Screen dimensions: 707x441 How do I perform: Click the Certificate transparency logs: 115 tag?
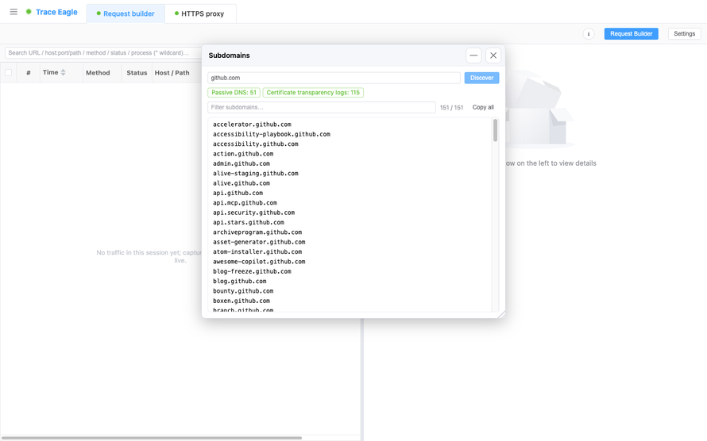tap(313, 92)
